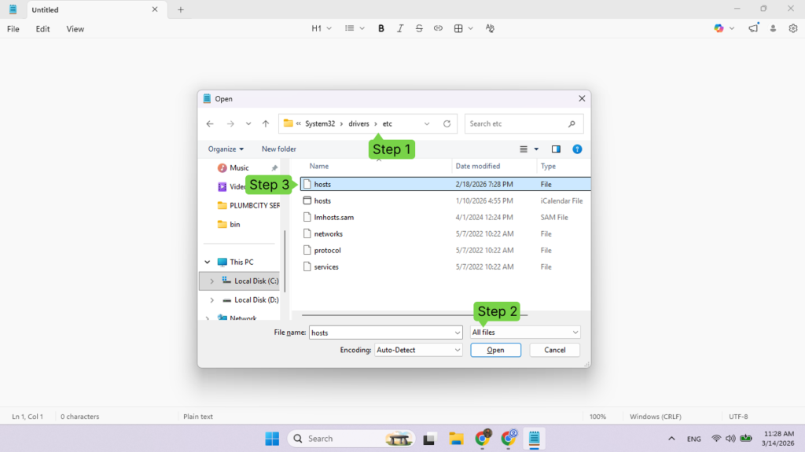Click the Search etc field
This screenshot has width=805, height=452.
point(516,123)
